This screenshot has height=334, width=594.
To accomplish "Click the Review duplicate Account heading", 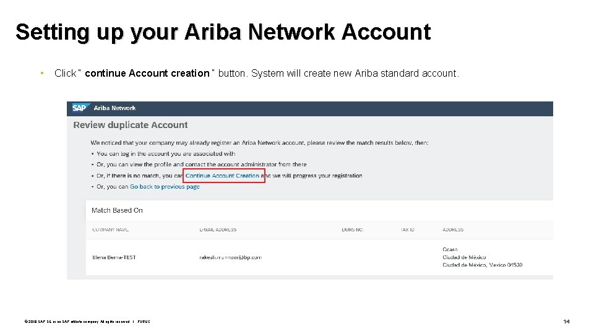I will point(131,125).
